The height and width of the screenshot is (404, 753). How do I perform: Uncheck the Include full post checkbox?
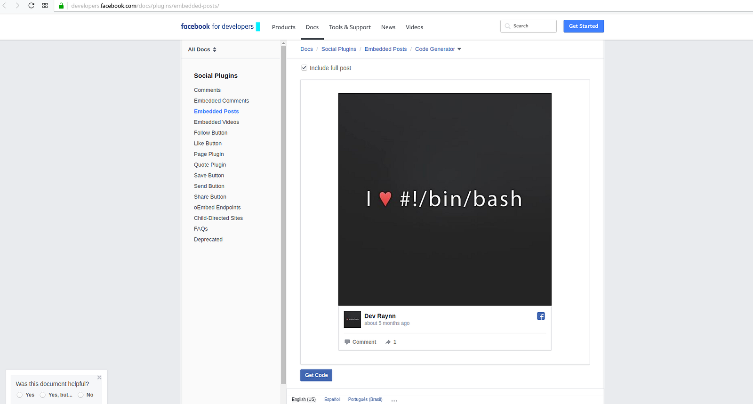[x=304, y=68]
